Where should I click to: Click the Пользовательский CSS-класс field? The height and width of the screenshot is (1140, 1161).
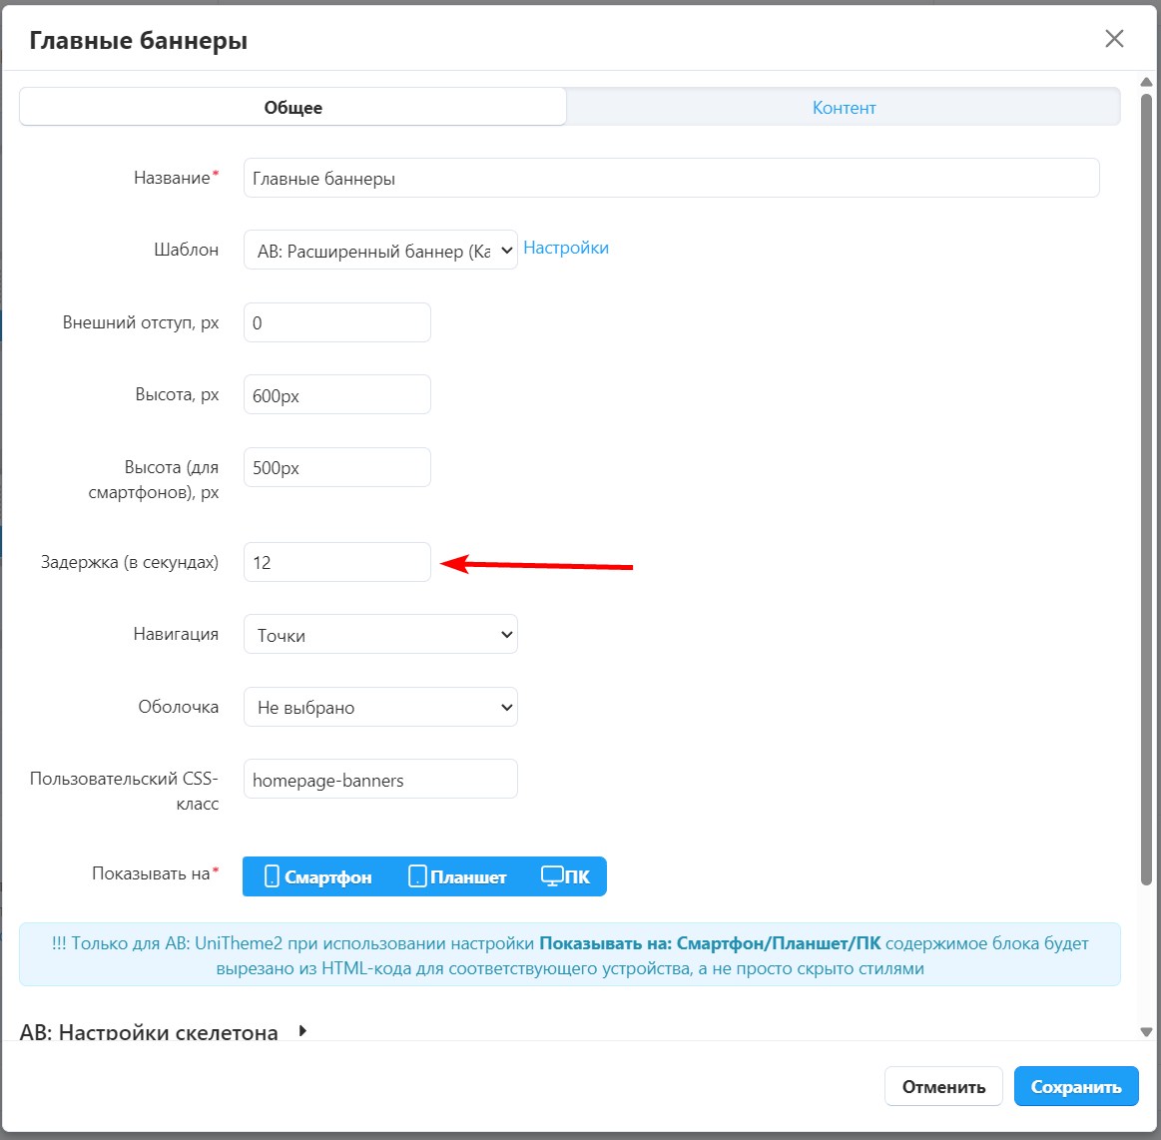tap(380, 780)
